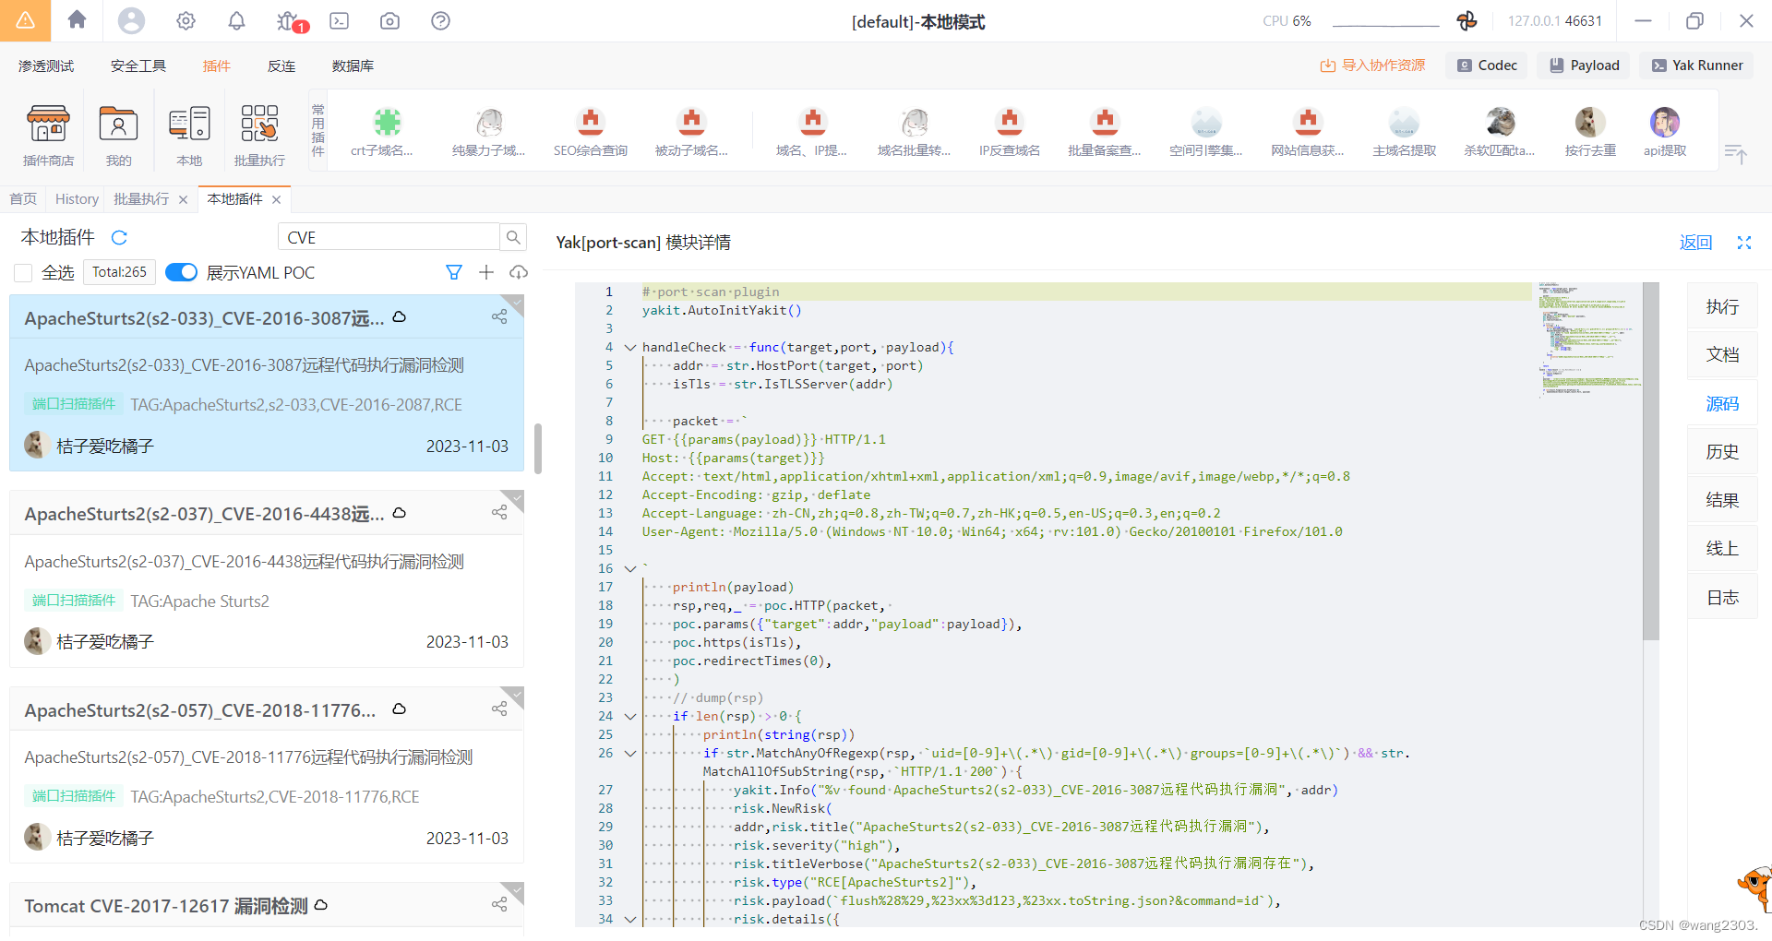Open the 安全工具 menu

pos(138,66)
